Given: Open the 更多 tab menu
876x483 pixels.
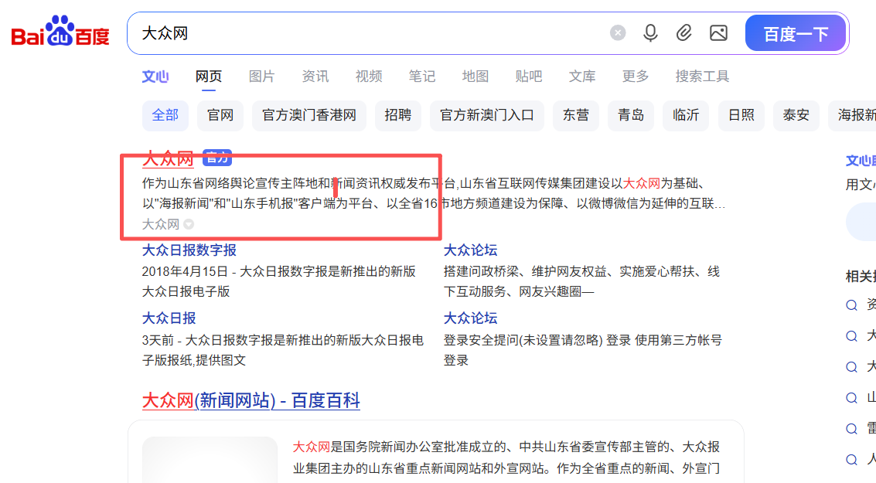Looking at the screenshot, I should pos(636,77).
